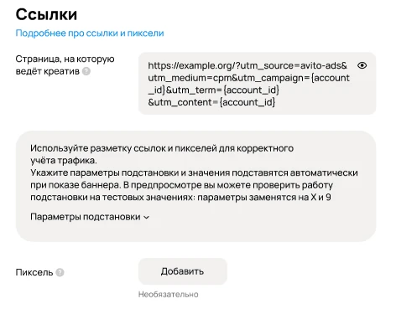Click line подстановки на тестовых значениях
Viewport: 396px width, 314px height.
pos(180,198)
